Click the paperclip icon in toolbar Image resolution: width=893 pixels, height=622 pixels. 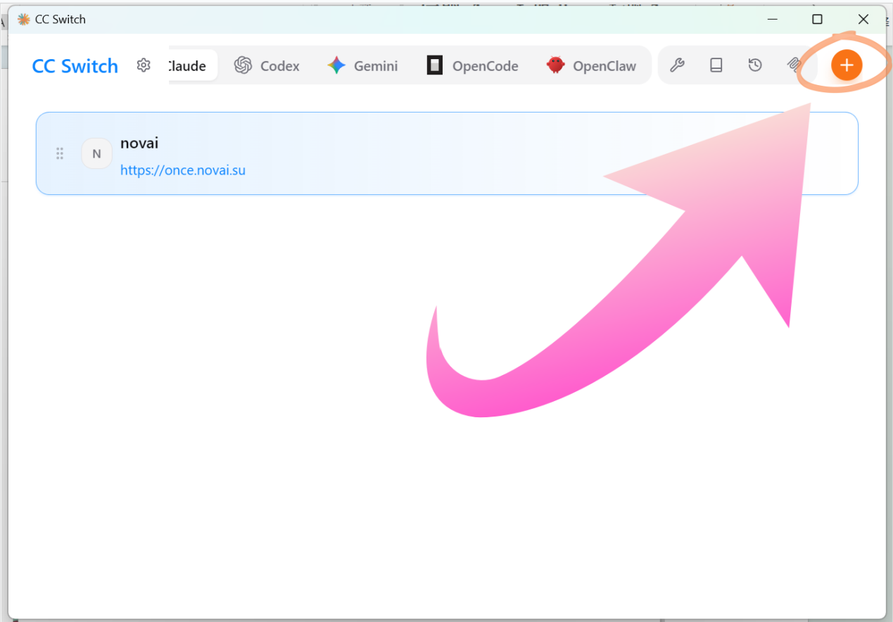pos(793,65)
